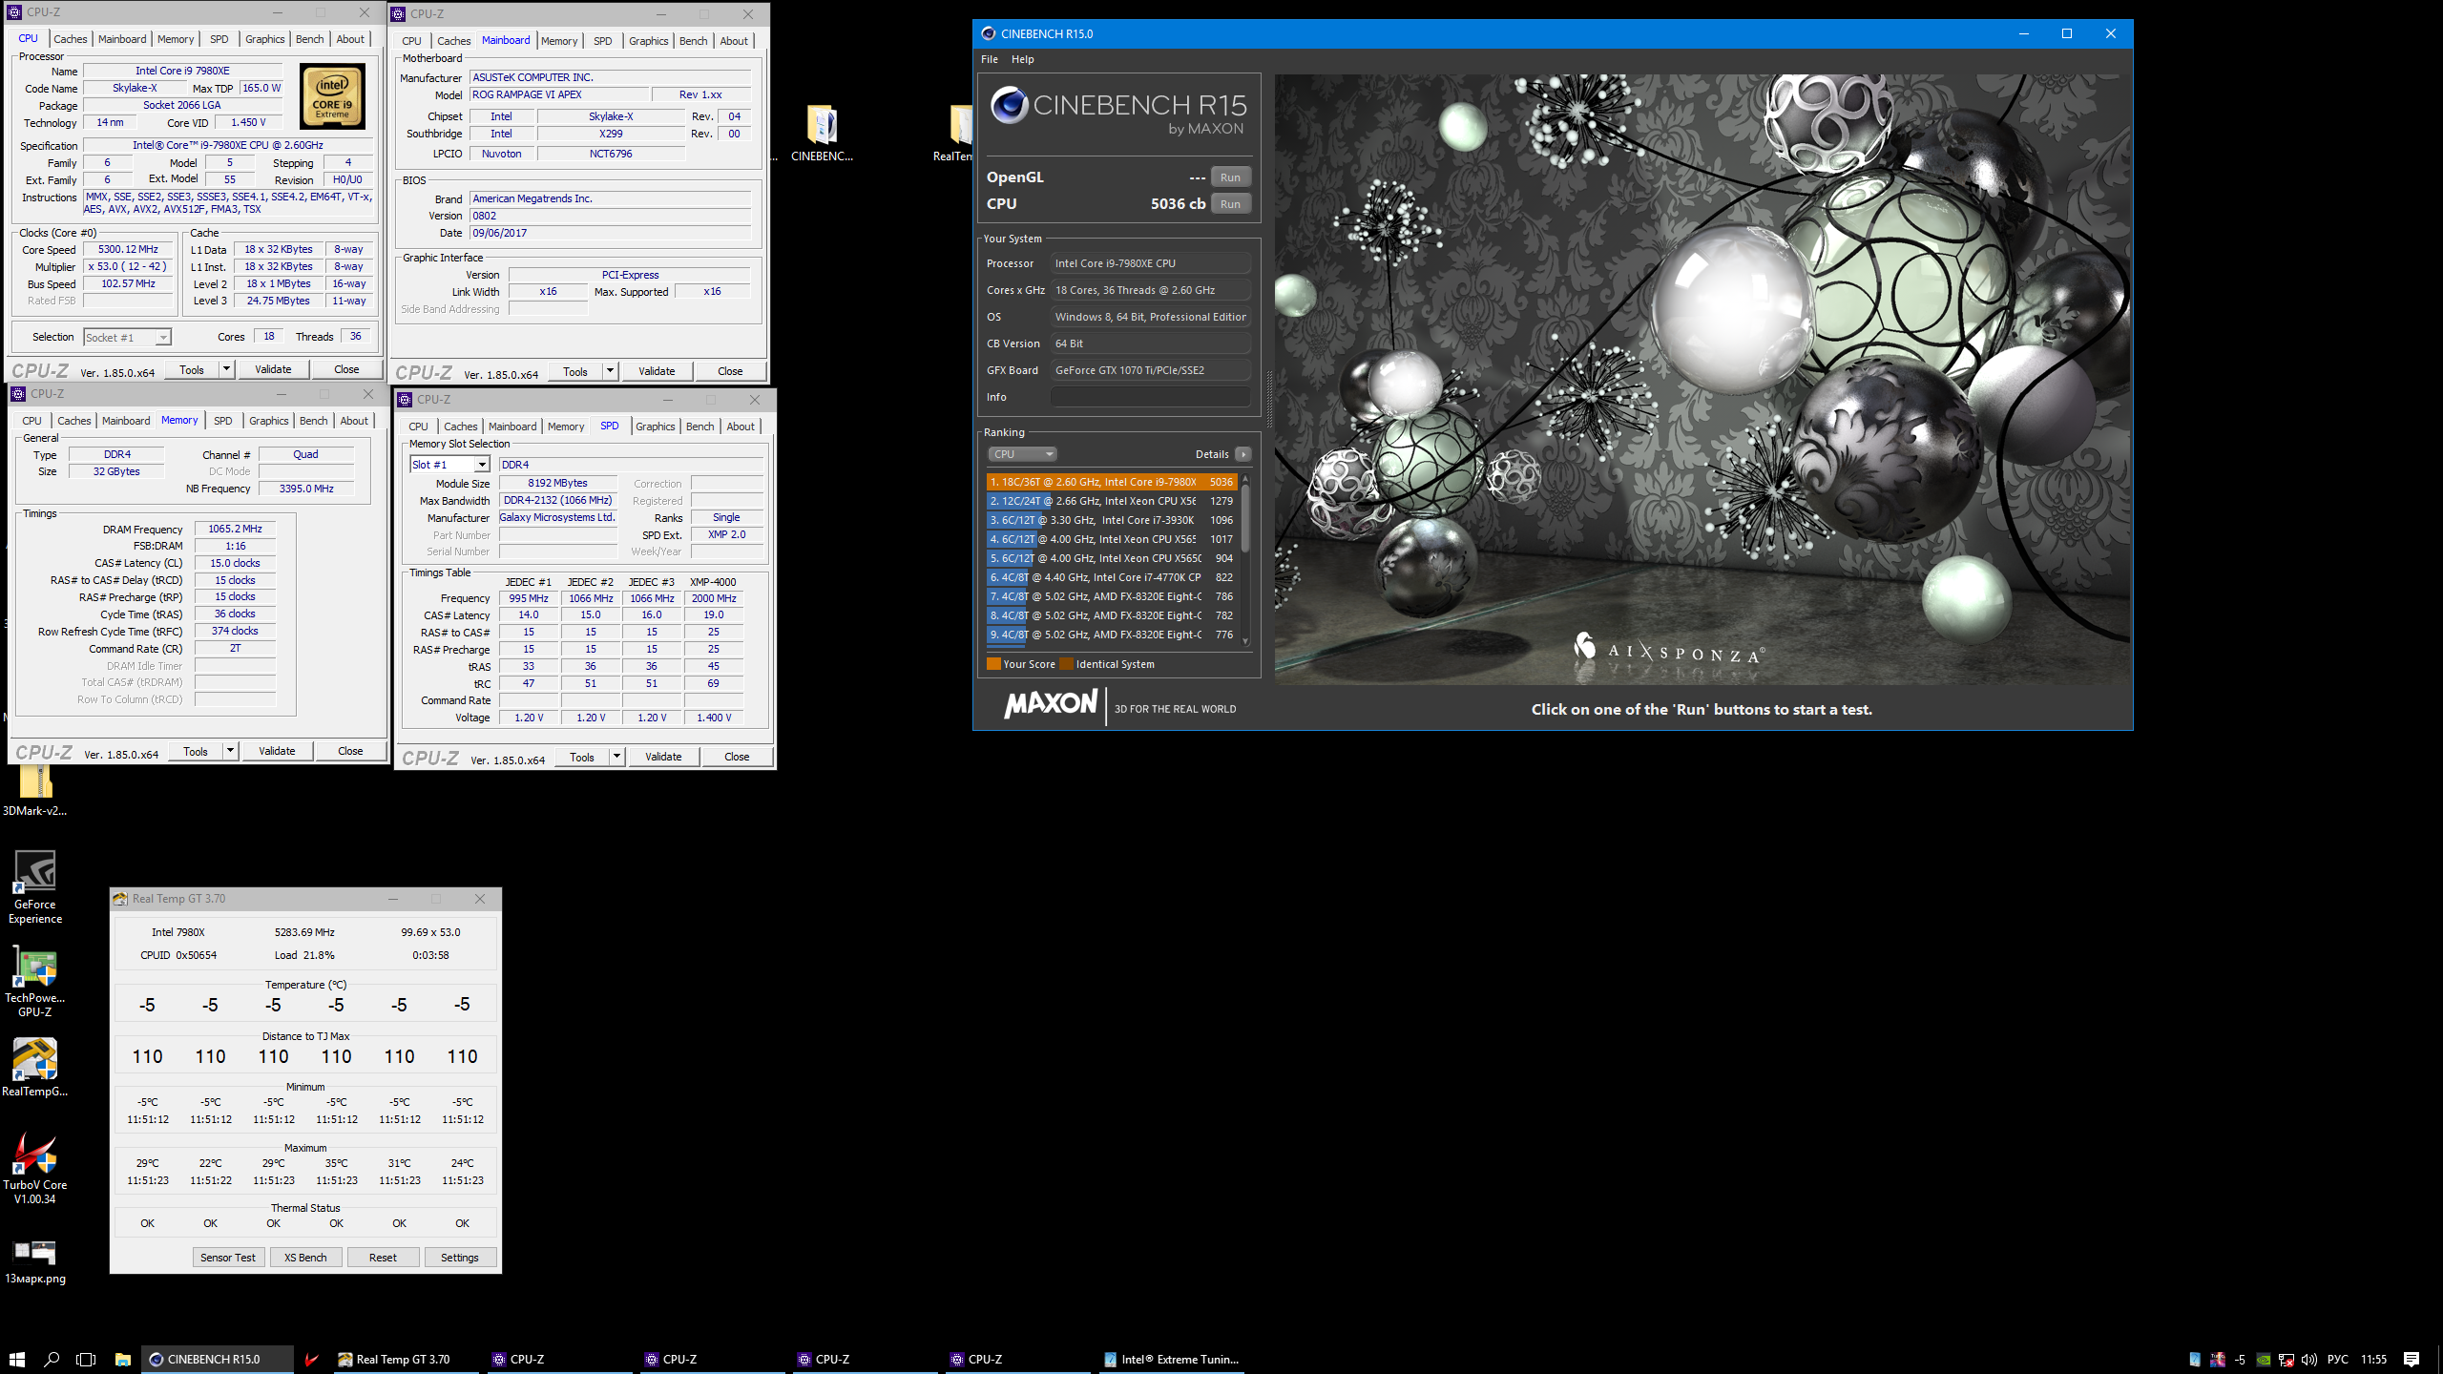Image resolution: width=2443 pixels, height=1374 pixels.
Task: Click Reset in Real Temp GT
Action: pos(383,1258)
